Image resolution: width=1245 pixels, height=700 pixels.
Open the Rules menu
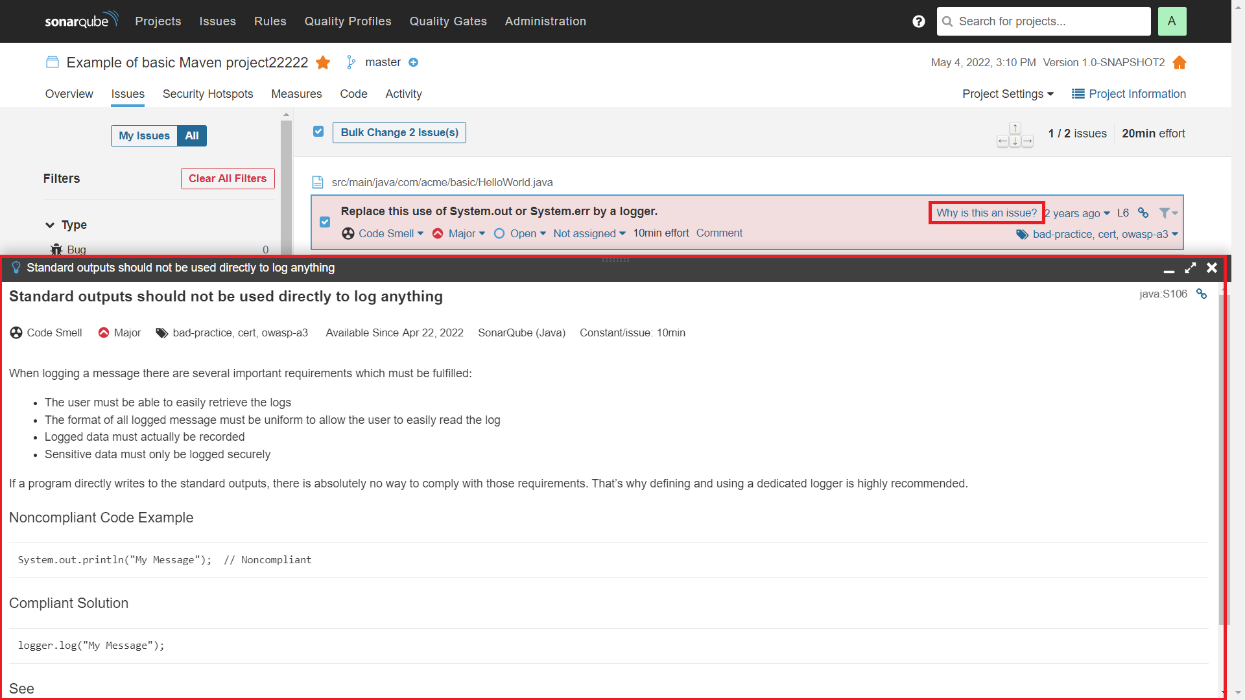(270, 21)
